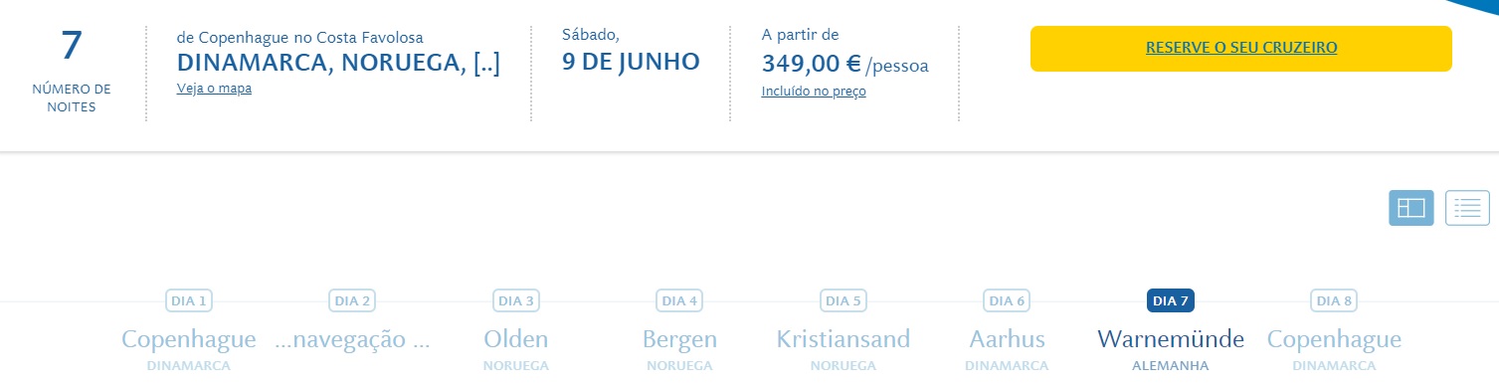Choose the Bergen Noruega stop
This screenshot has width=1499, height=387.
(679, 348)
